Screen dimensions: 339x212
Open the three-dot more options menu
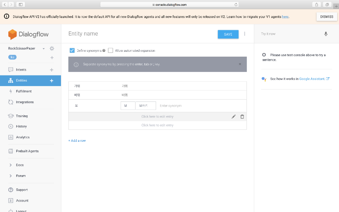[x=245, y=34]
